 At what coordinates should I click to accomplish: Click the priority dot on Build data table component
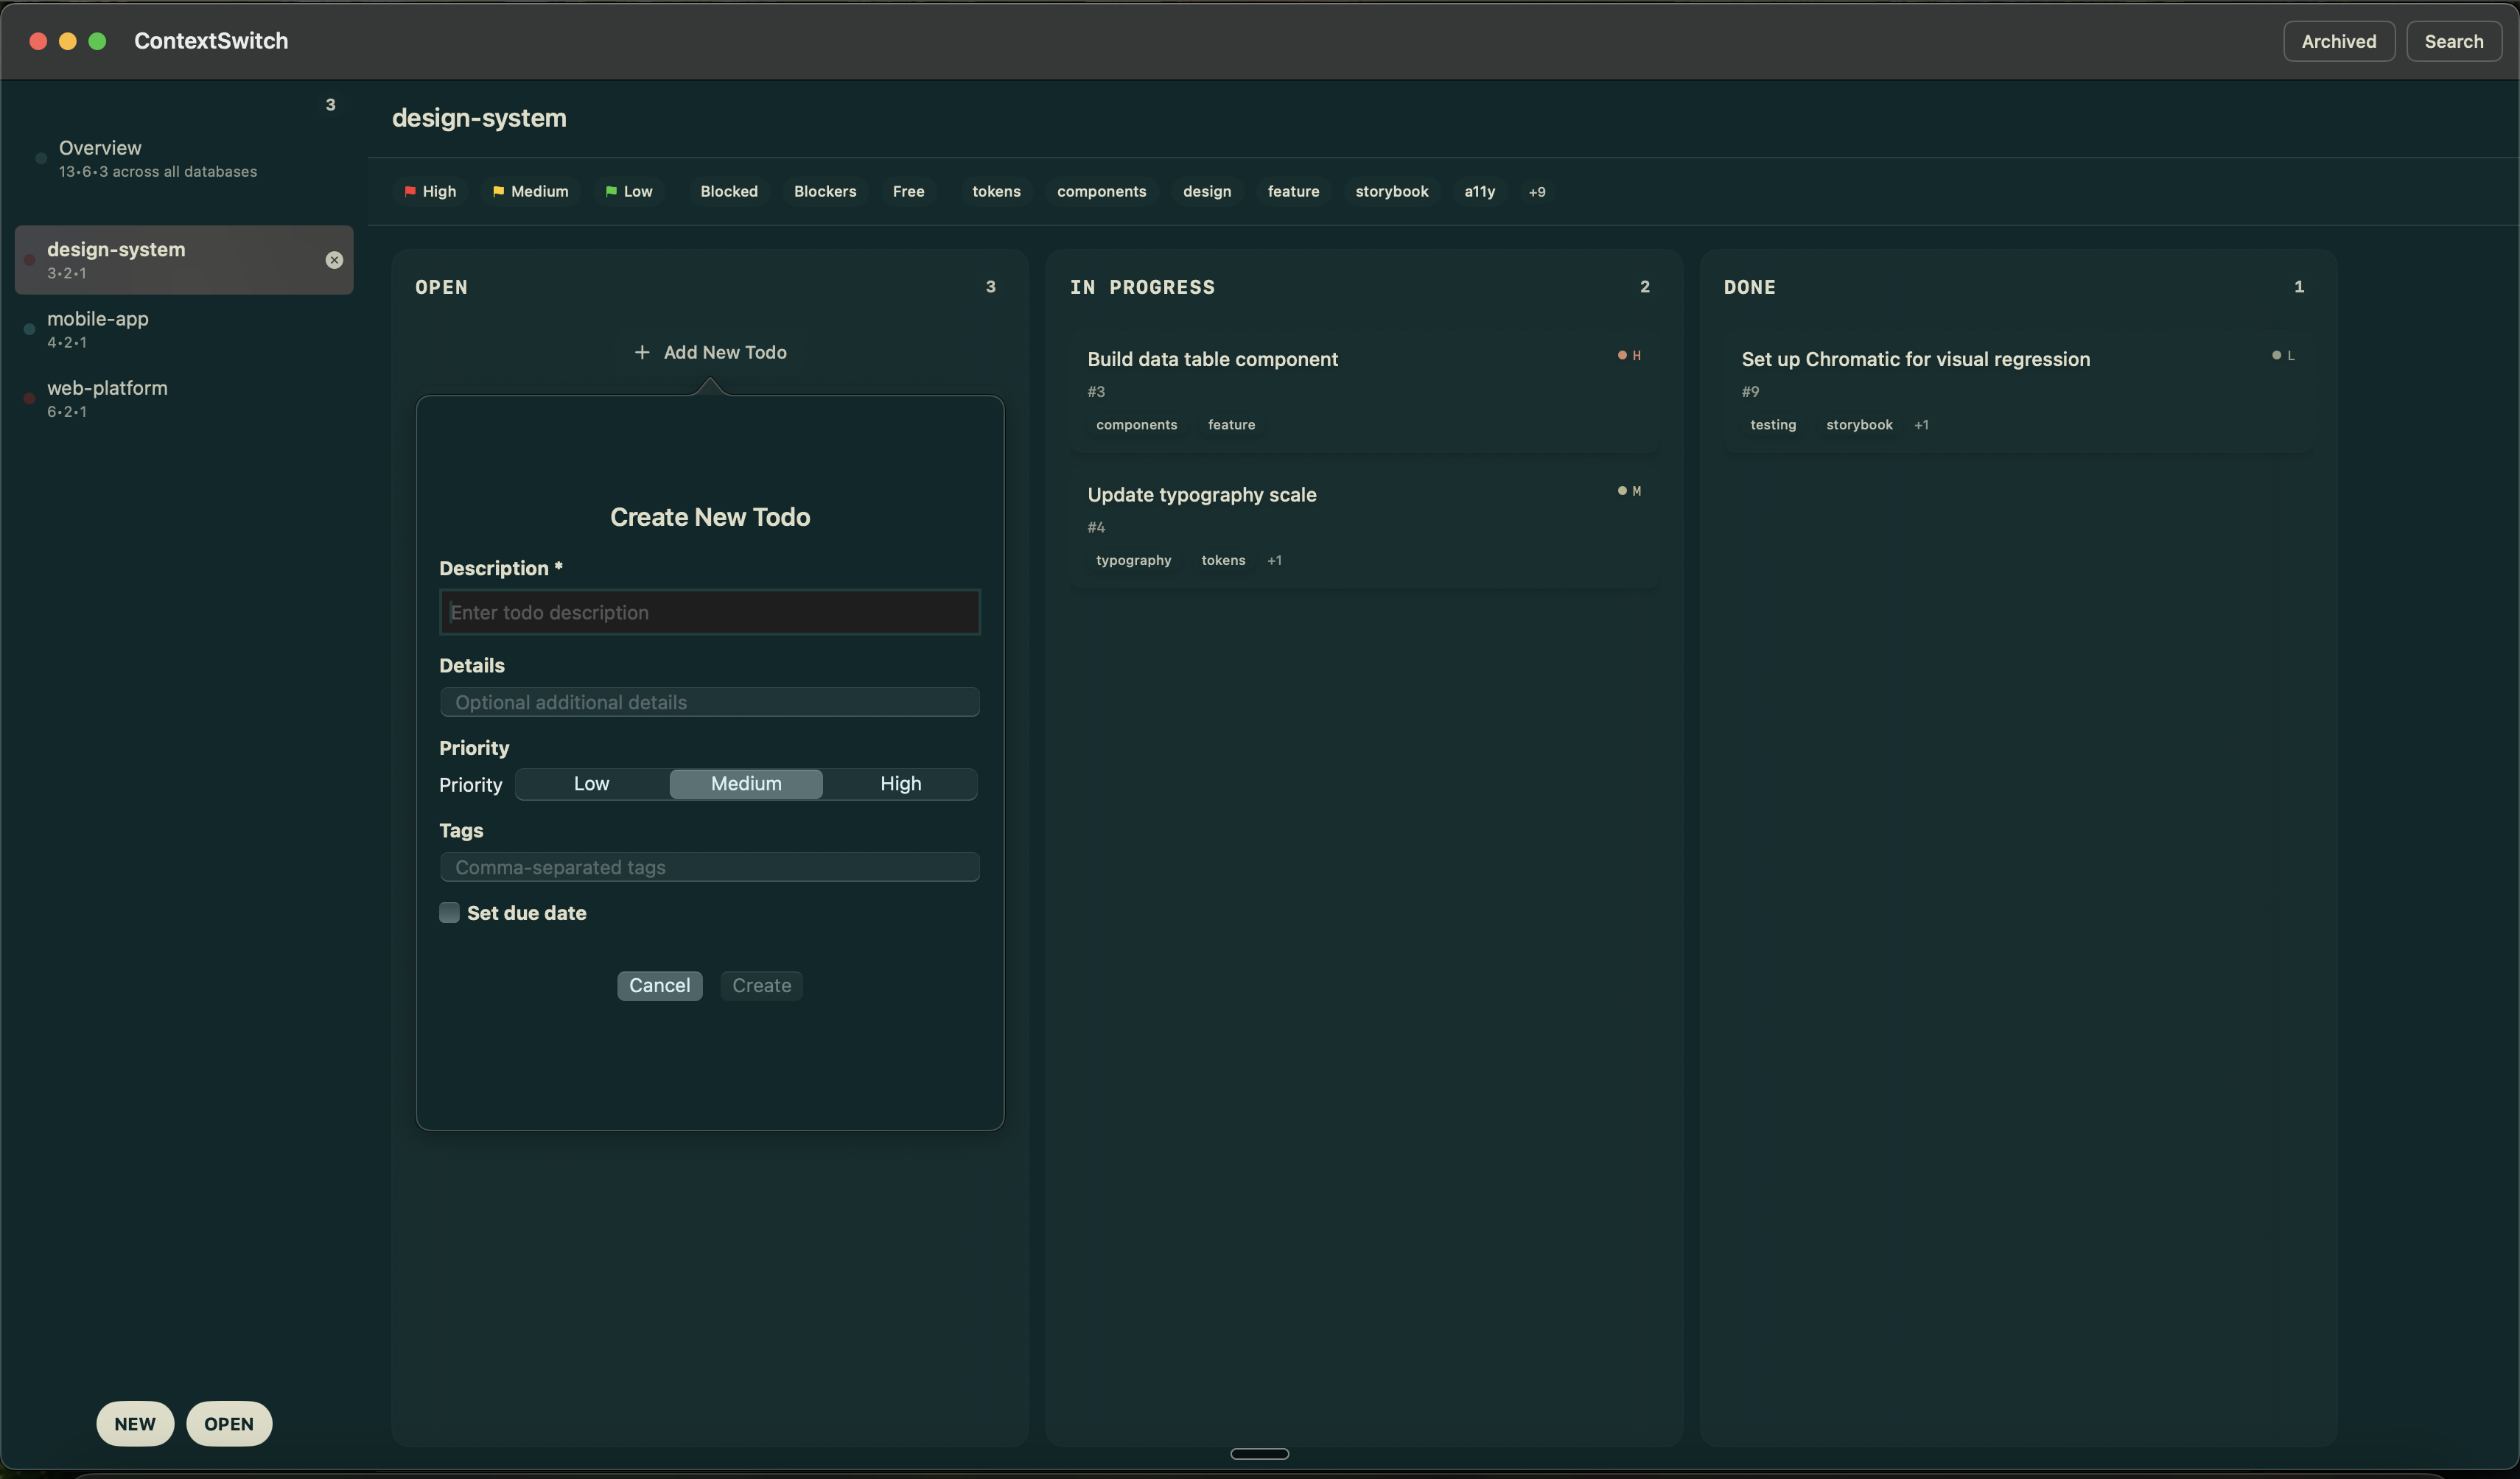coord(1620,355)
